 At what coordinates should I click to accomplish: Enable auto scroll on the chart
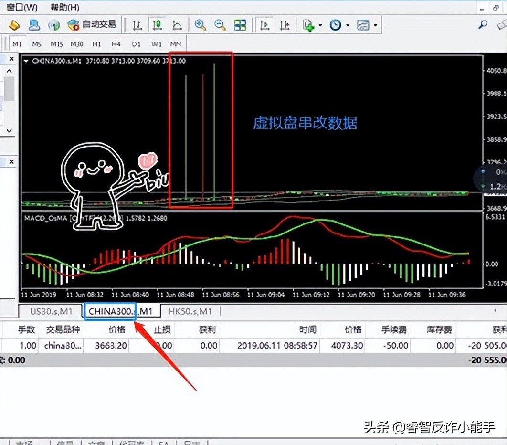[264, 25]
